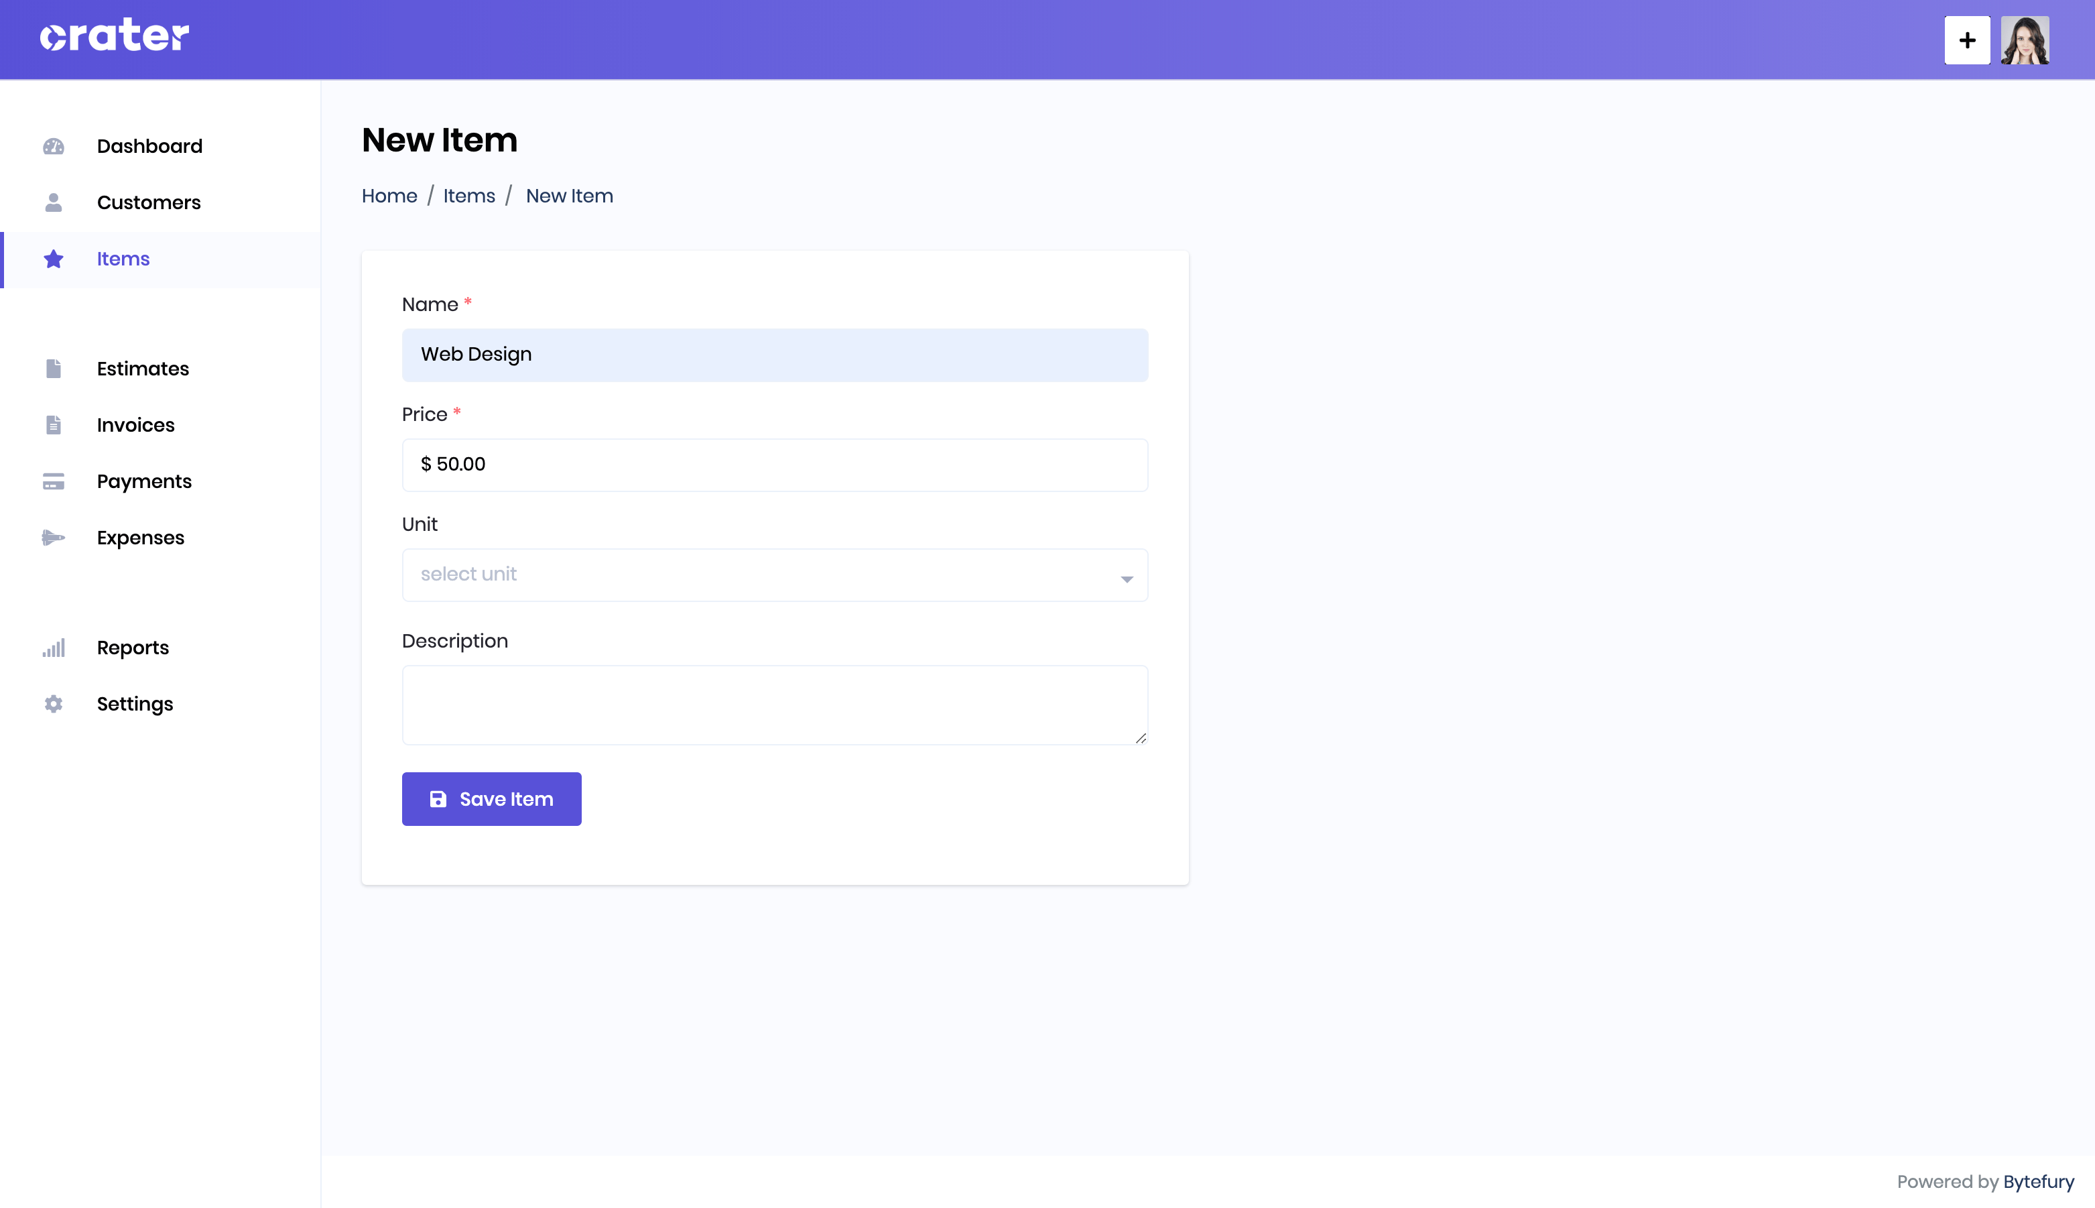Screen dimensions: 2095x1208
Task: Click the Expenses icon
Action: click(54, 538)
